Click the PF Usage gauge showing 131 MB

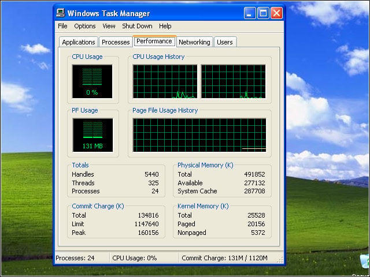point(92,135)
